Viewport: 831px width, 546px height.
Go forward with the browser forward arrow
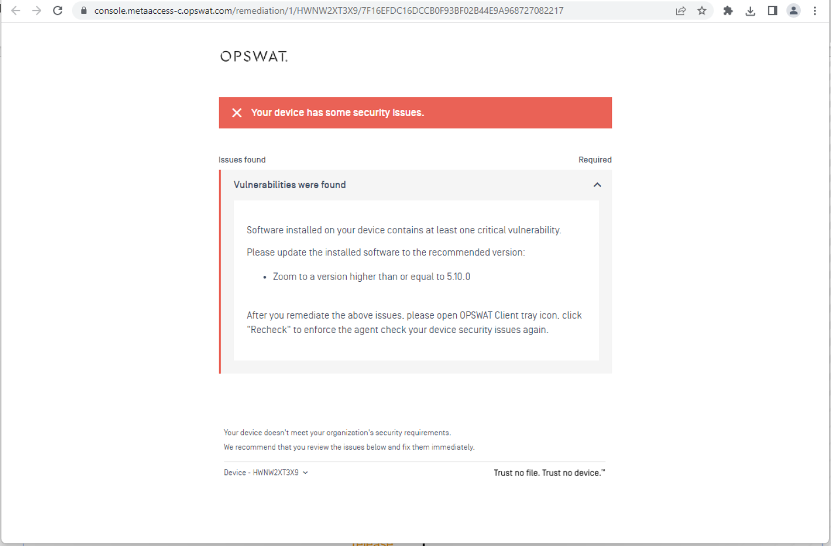pos(36,10)
